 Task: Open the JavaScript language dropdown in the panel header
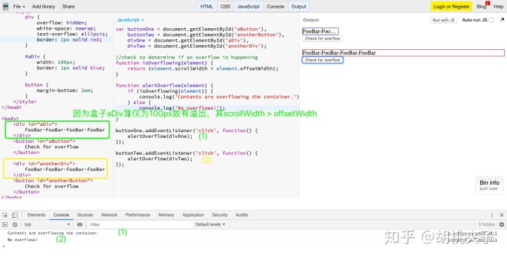pyautogui.click(x=130, y=20)
